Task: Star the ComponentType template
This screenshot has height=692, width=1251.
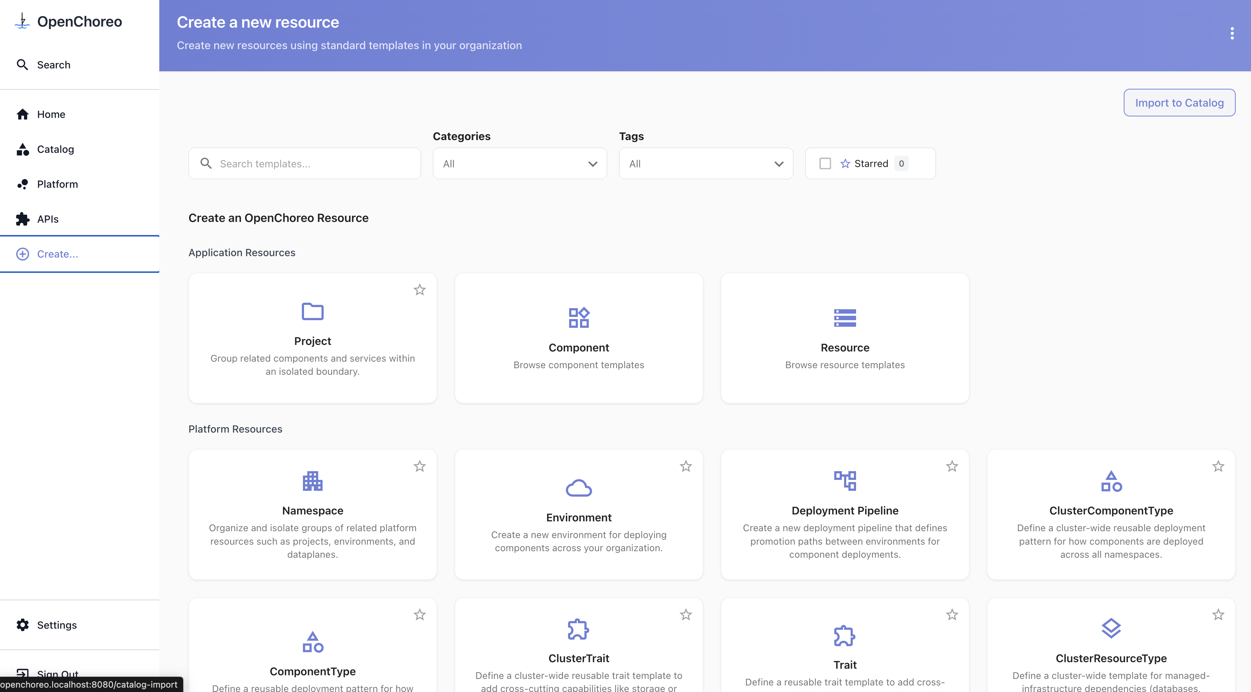Action: click(x=420, y=615)
